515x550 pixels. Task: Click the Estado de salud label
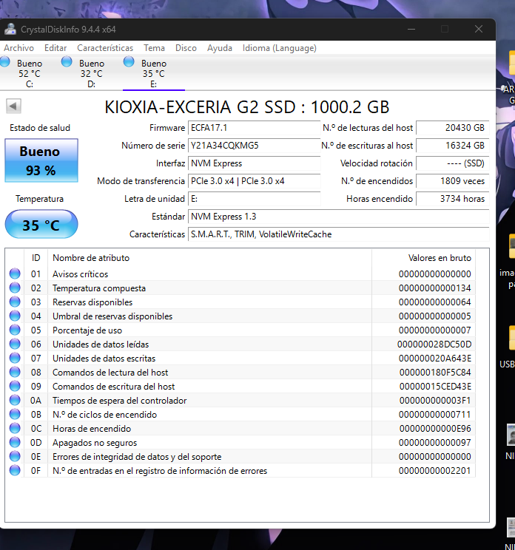click(x=40, y=128)
